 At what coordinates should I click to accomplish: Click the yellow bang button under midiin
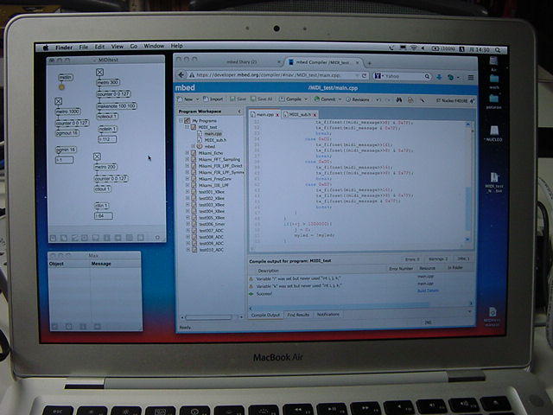click(x=61, y=86)
